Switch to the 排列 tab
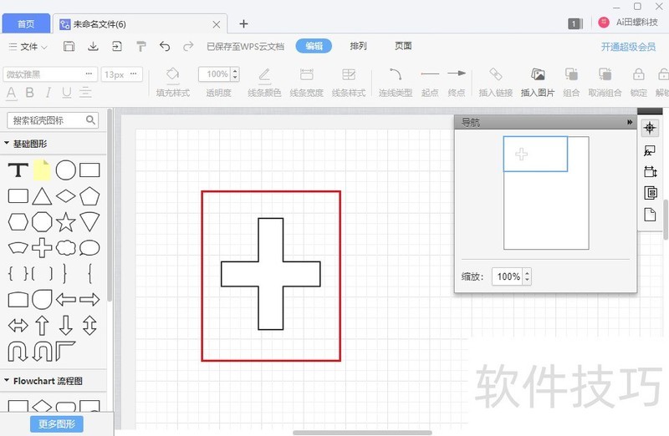The height and width of the screenshot is (436, 669). (x=358, y=47)
